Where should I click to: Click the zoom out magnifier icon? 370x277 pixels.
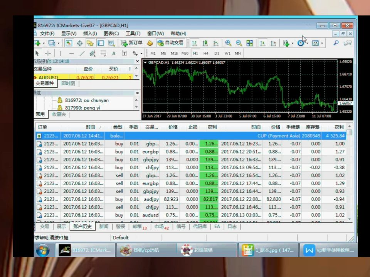[239, 43]
